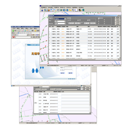
Task: Click the exit door icon in the toolbar
Action: click(x=83, y=10)
